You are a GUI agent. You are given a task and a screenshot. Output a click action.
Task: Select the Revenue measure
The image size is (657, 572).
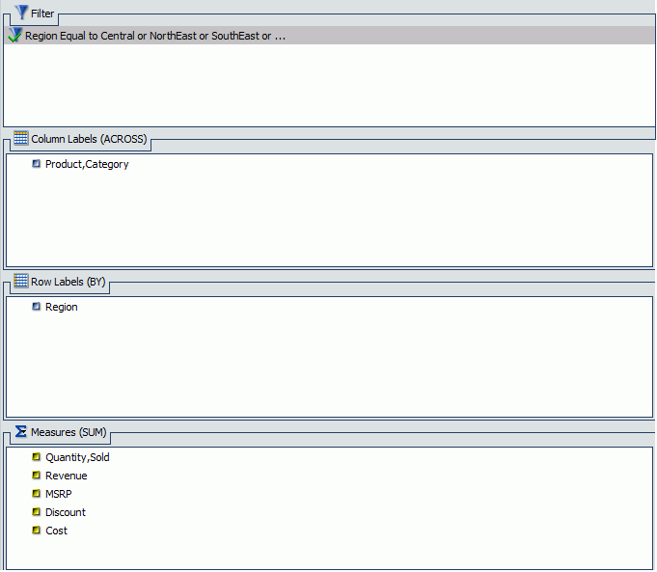pos(67,476)
